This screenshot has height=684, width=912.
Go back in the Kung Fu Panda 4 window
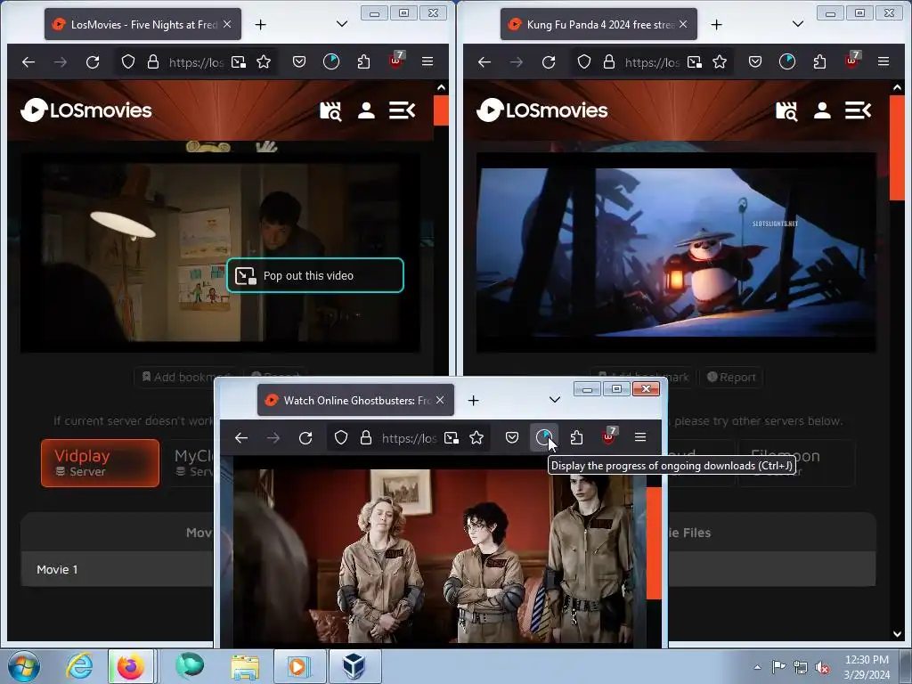point(484,61)
